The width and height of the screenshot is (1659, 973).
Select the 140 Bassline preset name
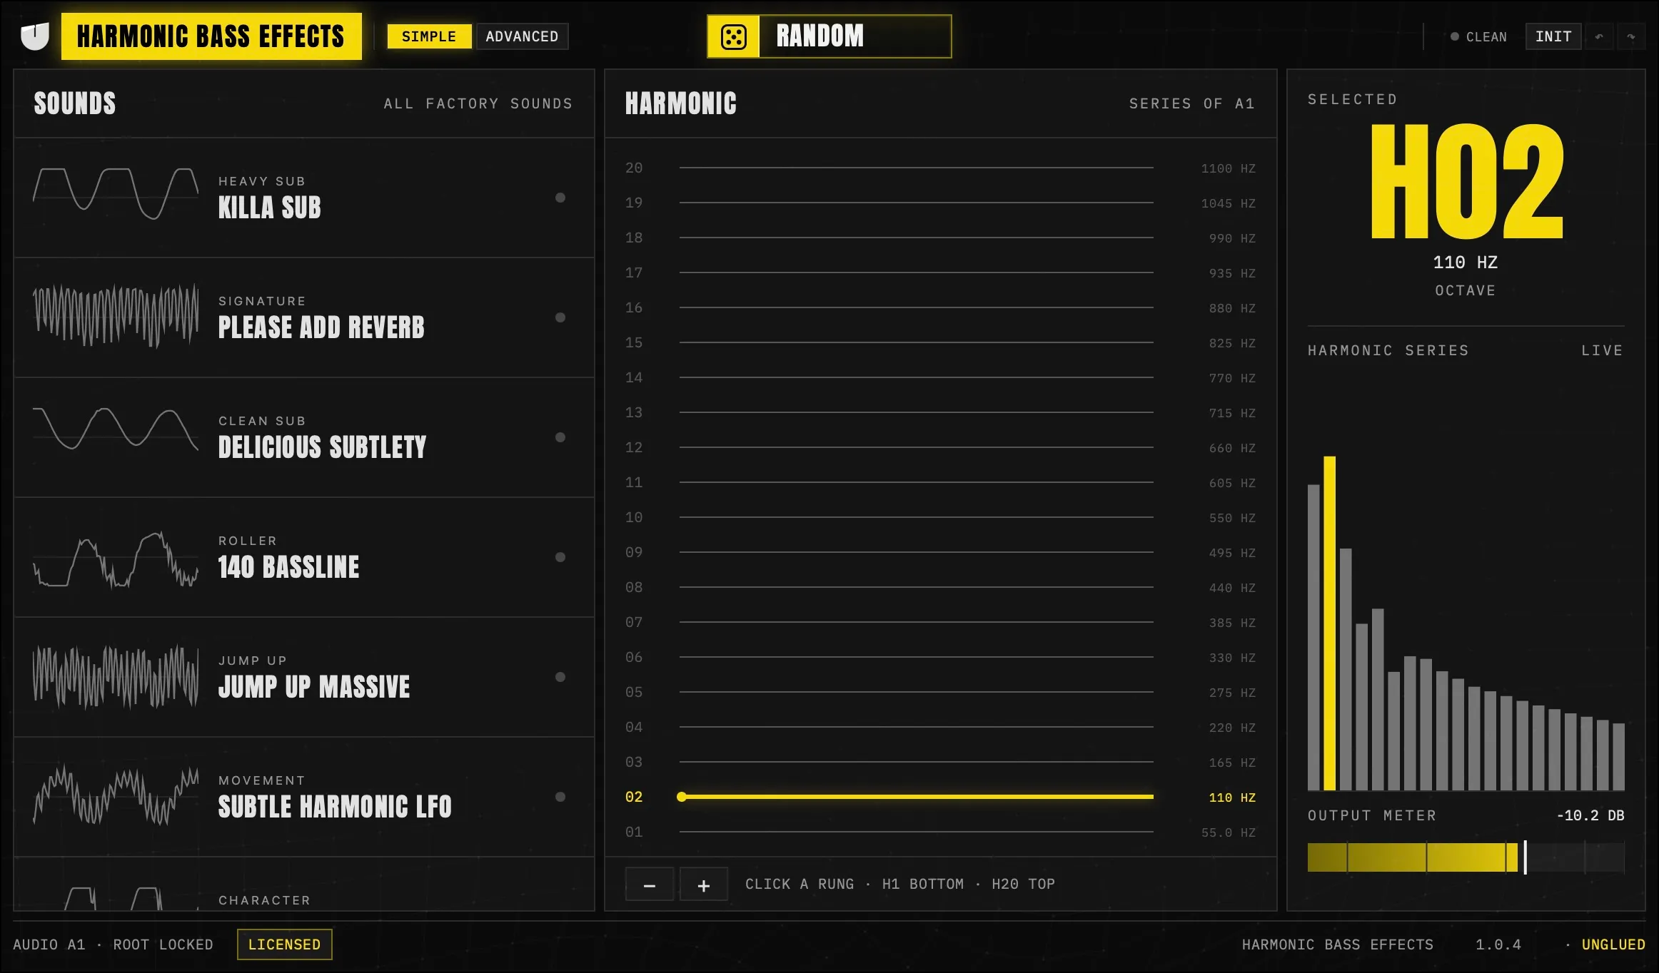click(x=288, y=567)
